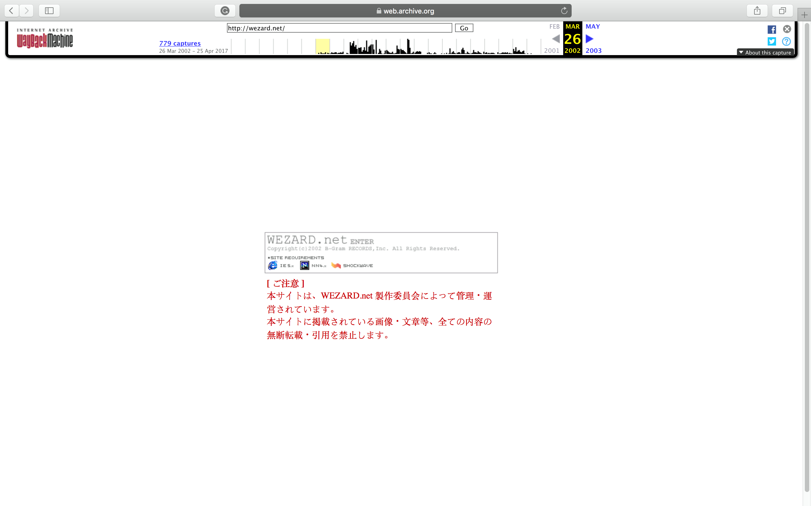Click the wezard.net URL input field
Screen dimensions: 811x506
pos(339,28)
